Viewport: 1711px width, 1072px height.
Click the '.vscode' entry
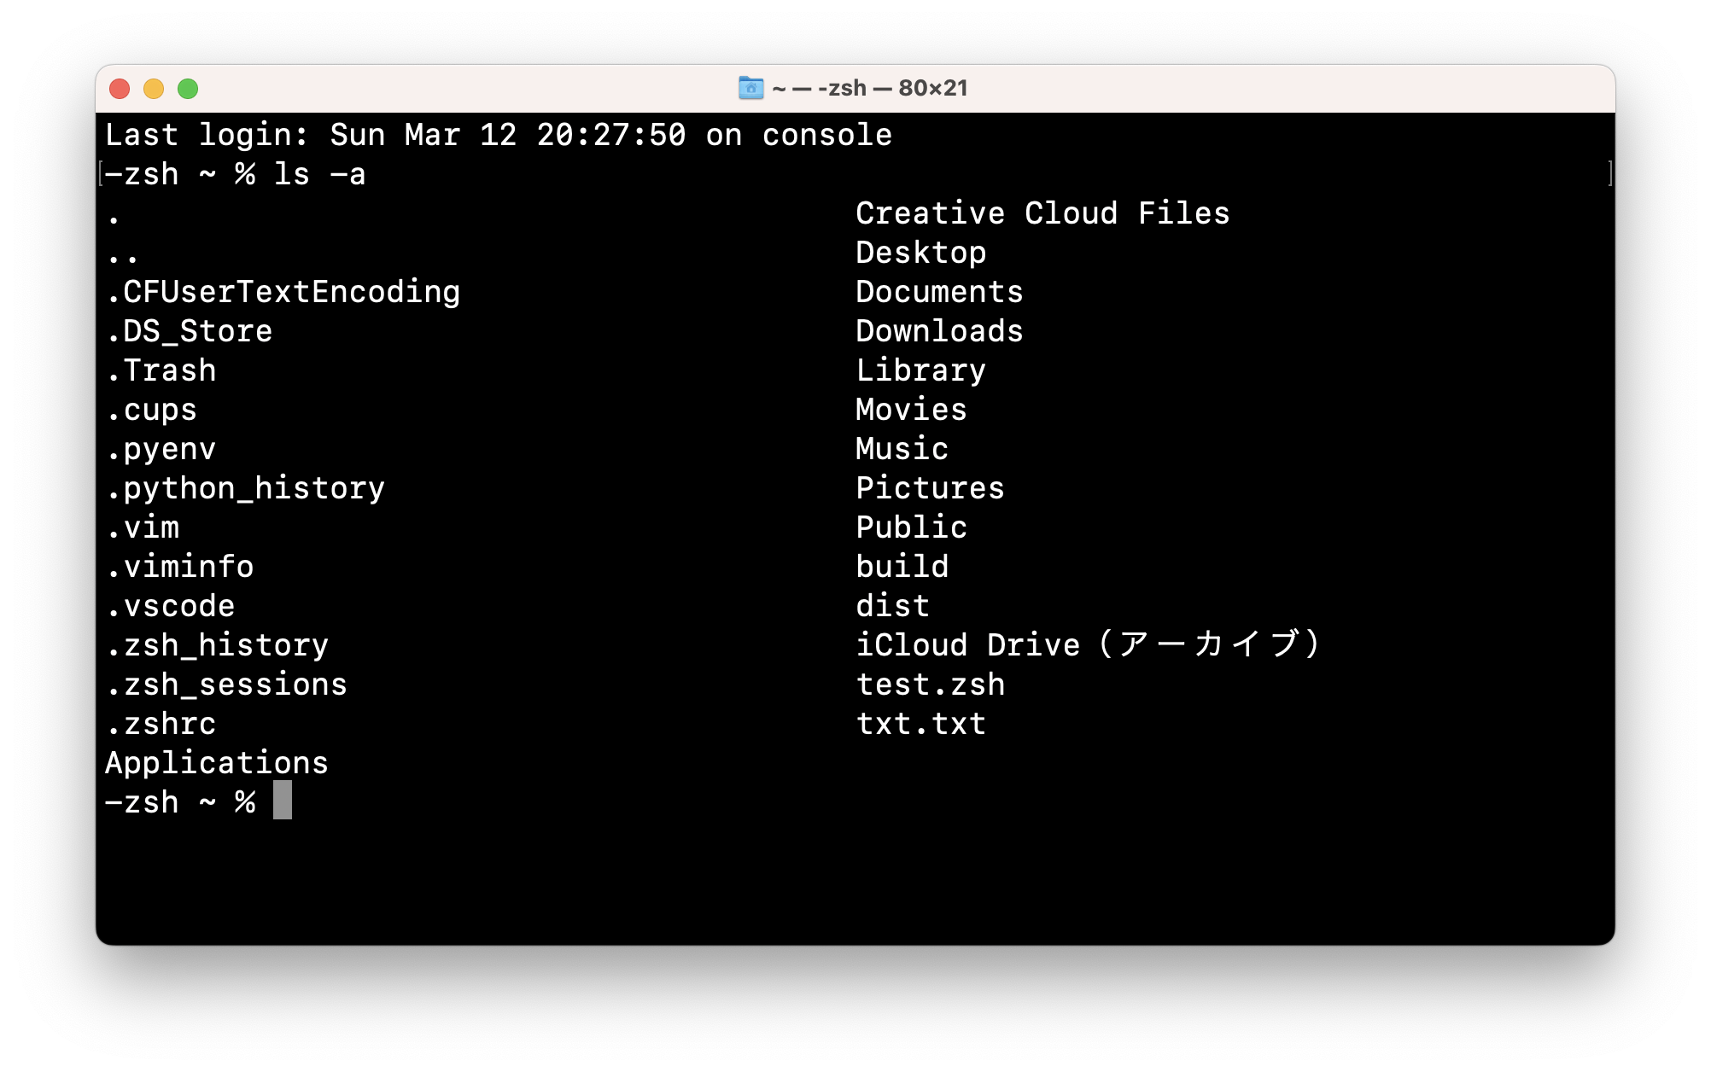(171, 606)
